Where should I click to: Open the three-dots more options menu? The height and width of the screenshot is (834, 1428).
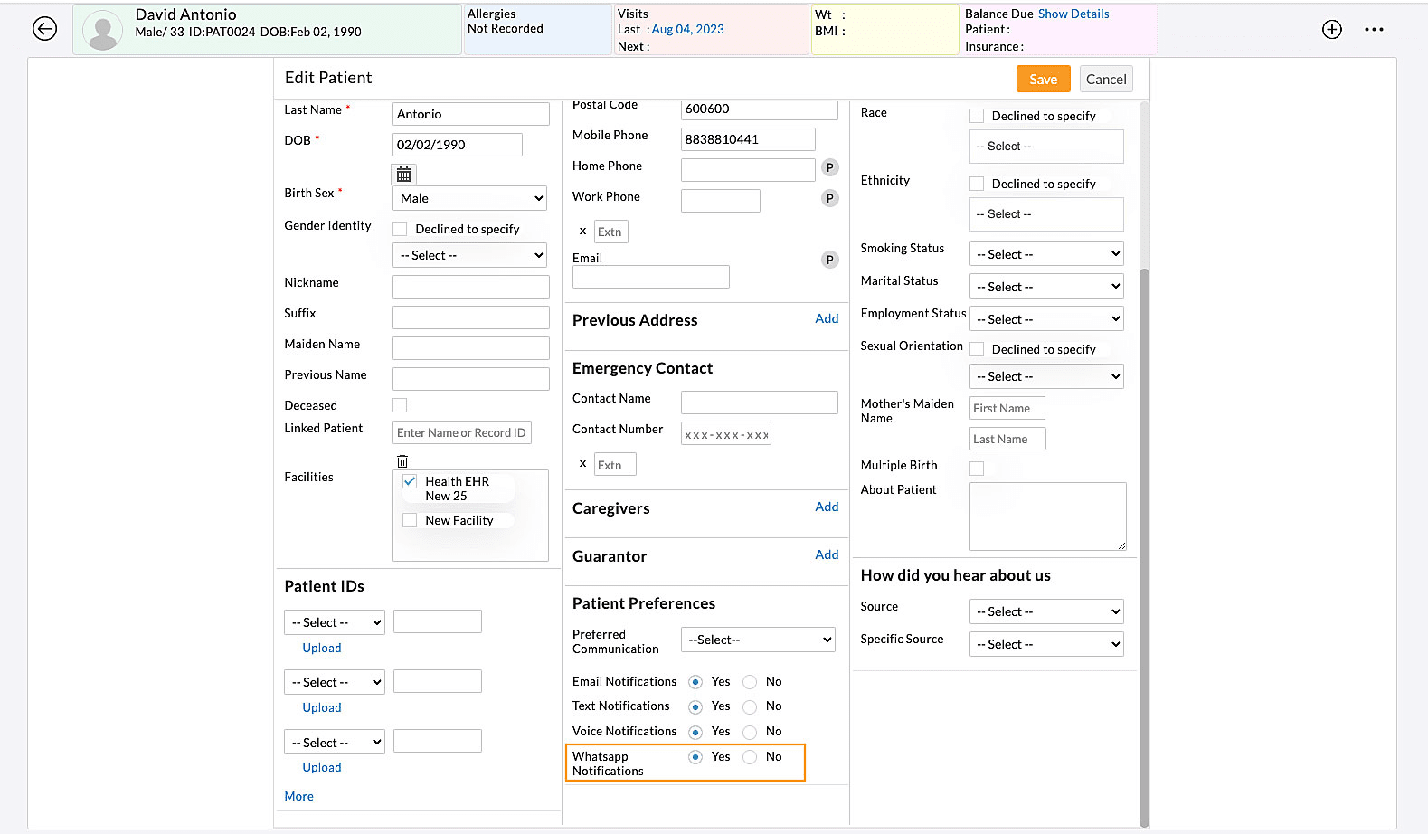point(1374,29)
